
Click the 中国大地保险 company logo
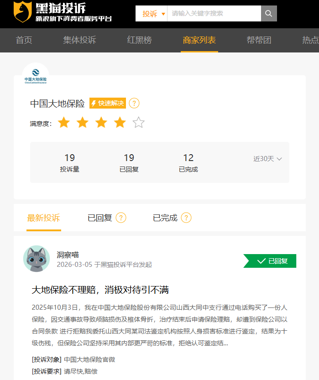tap(36, 76)
